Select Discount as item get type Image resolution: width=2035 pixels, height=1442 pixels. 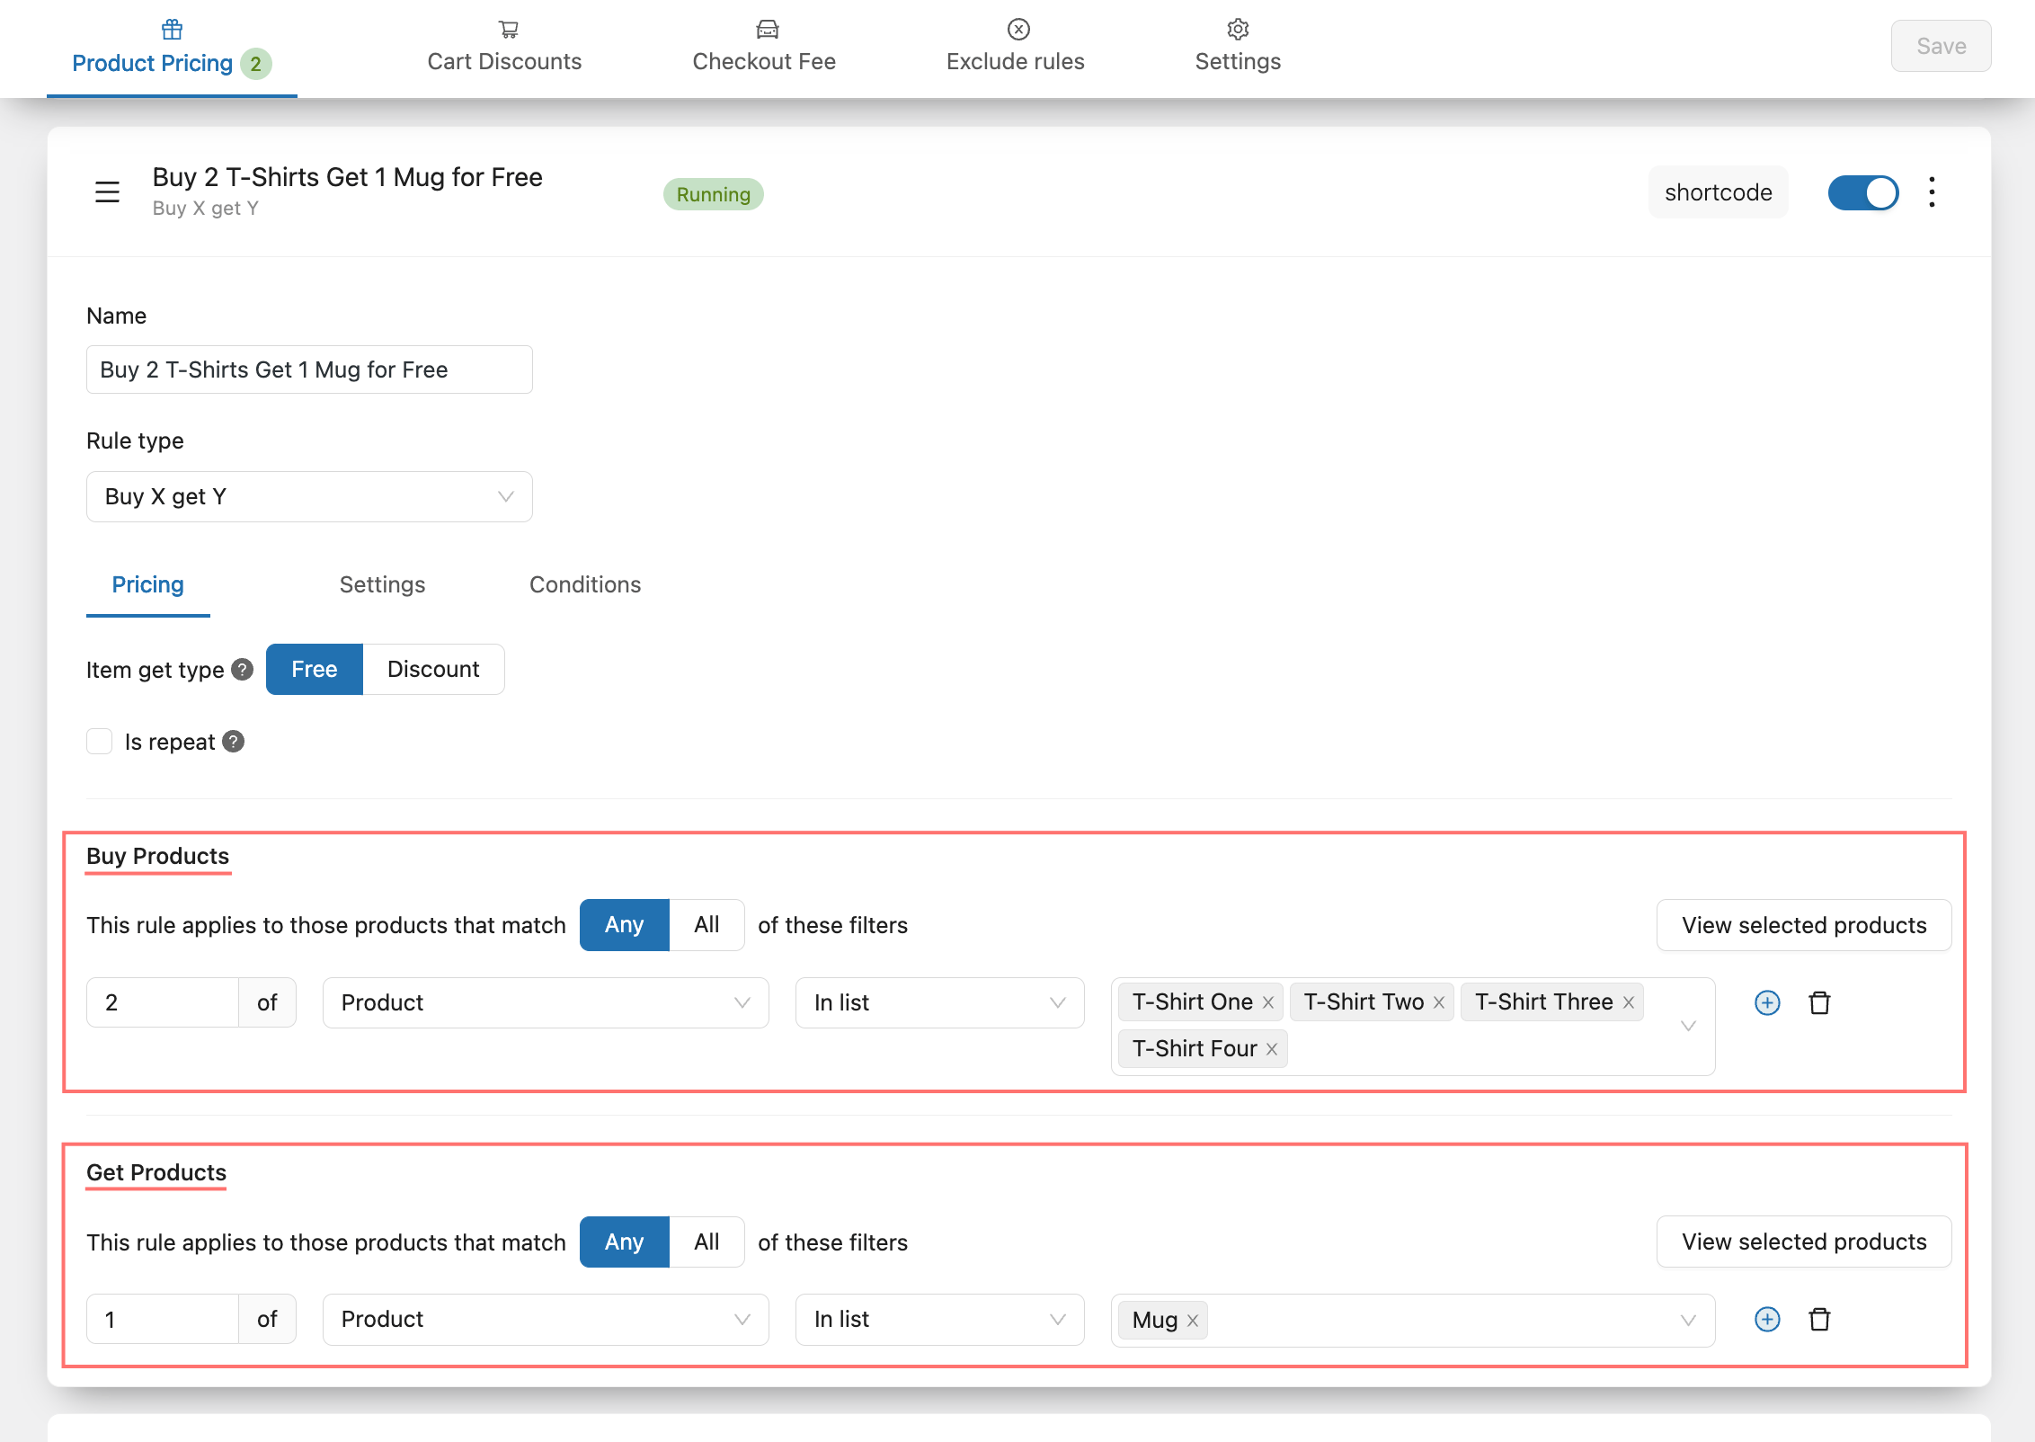[433, 669]
